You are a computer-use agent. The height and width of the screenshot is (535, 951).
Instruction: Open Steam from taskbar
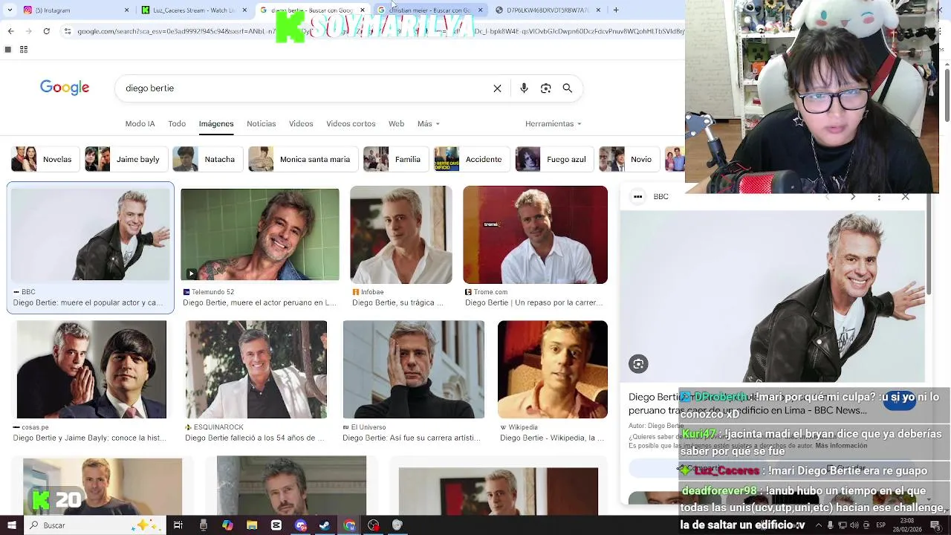click(325, 525)
